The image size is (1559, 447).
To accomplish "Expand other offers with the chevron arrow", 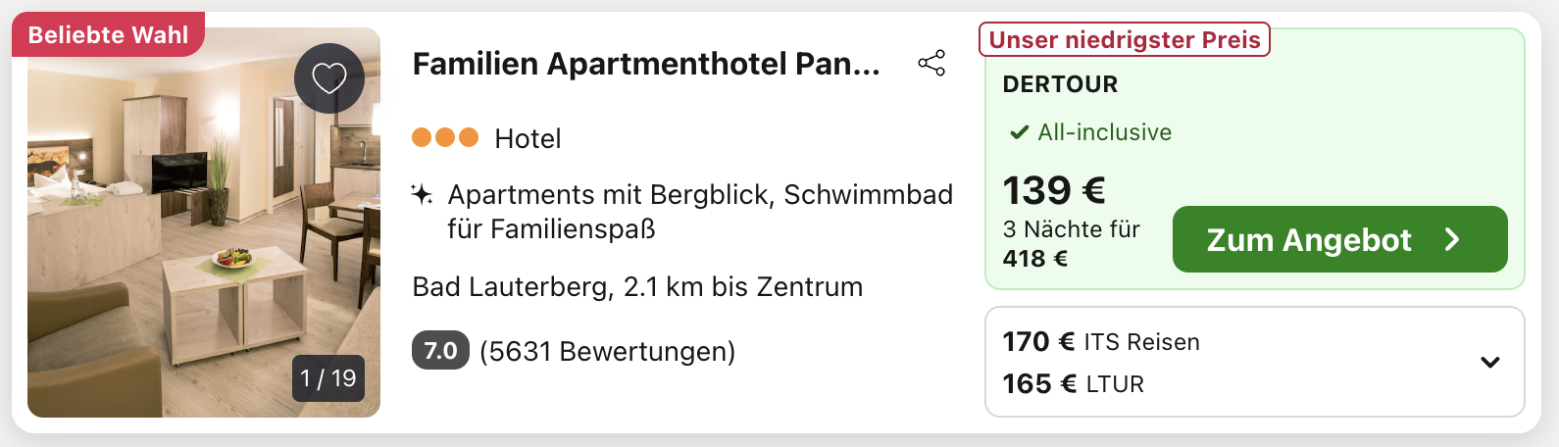I will pos(1490,363).
